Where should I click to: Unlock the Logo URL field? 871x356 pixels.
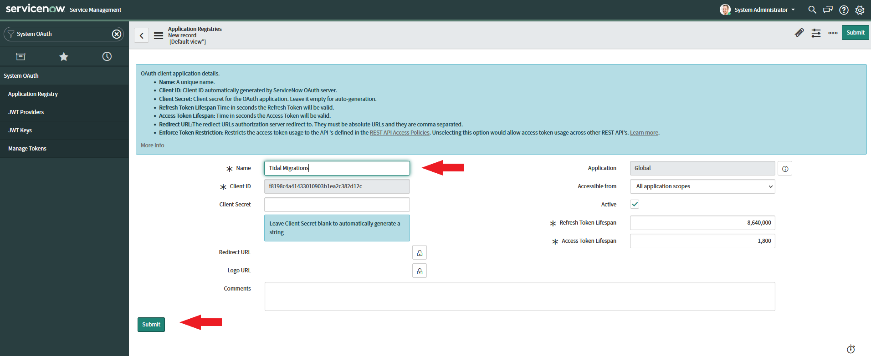420,271
